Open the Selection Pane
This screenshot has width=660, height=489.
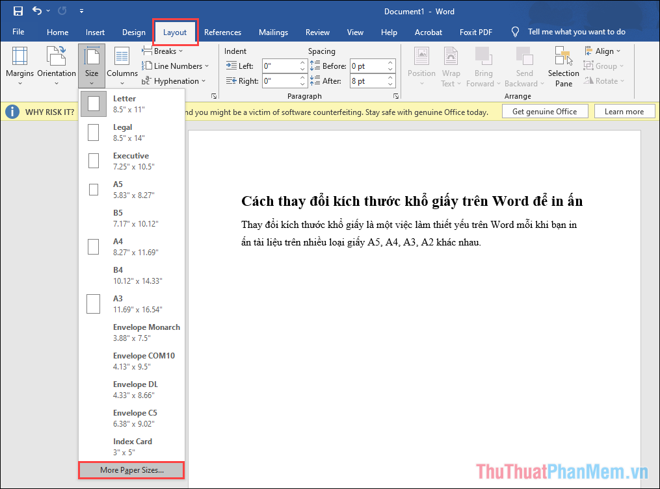pos(563,66)
